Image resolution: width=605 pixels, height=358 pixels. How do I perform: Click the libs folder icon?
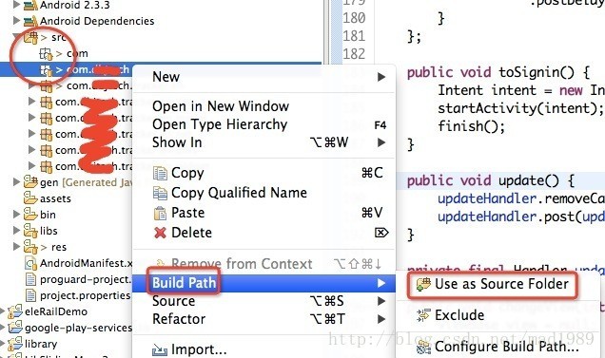30,231
